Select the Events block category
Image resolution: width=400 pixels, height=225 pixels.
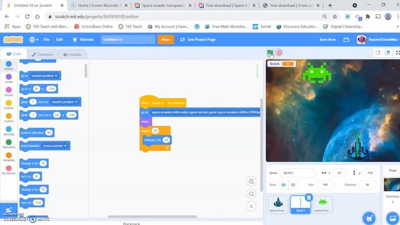point(9,104)
